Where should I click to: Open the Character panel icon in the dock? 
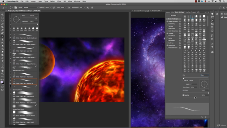coord(212,43)
